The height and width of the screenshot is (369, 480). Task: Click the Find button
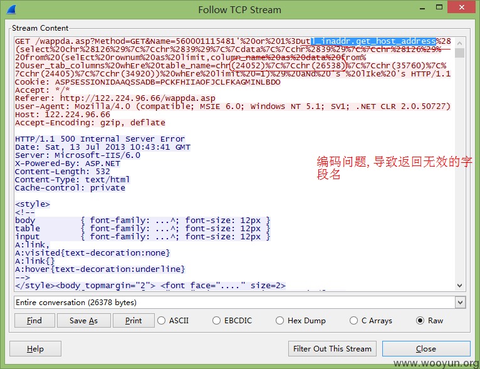tap(34, 321)
